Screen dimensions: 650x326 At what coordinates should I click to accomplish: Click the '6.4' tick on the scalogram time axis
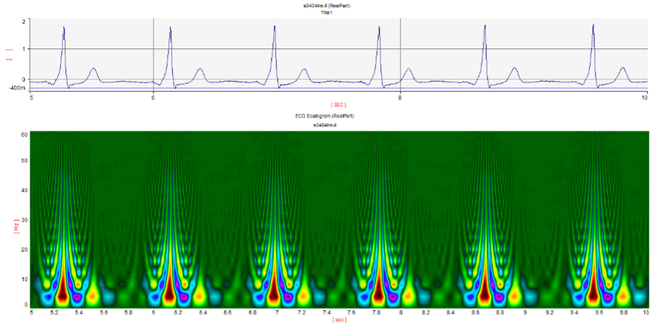(x=203, y=314)
